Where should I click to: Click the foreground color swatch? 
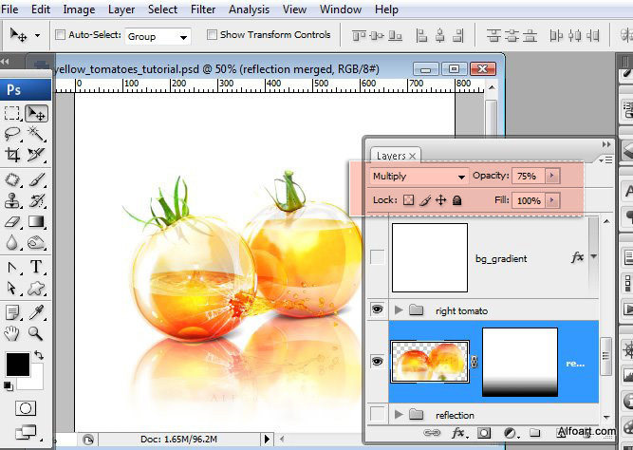coord(17,364)
